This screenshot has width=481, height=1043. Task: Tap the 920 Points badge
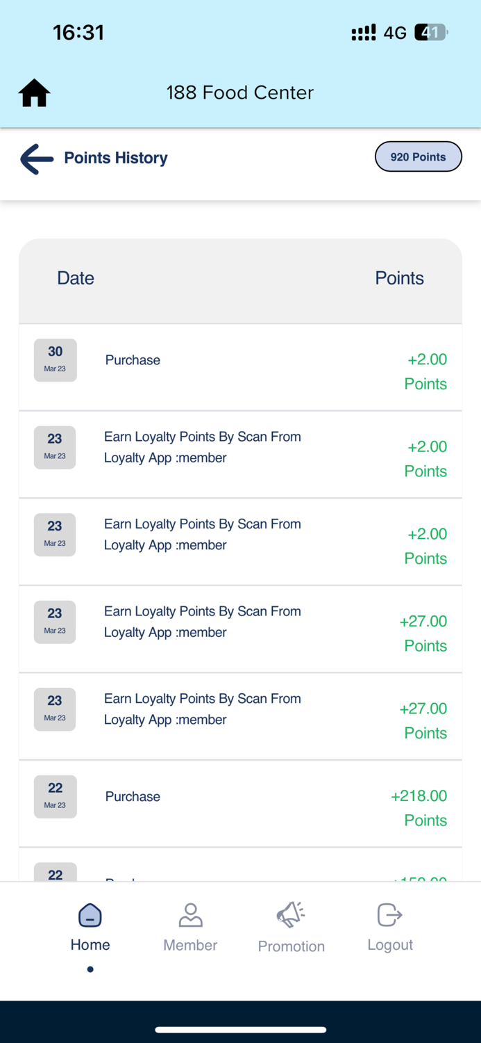418,157
